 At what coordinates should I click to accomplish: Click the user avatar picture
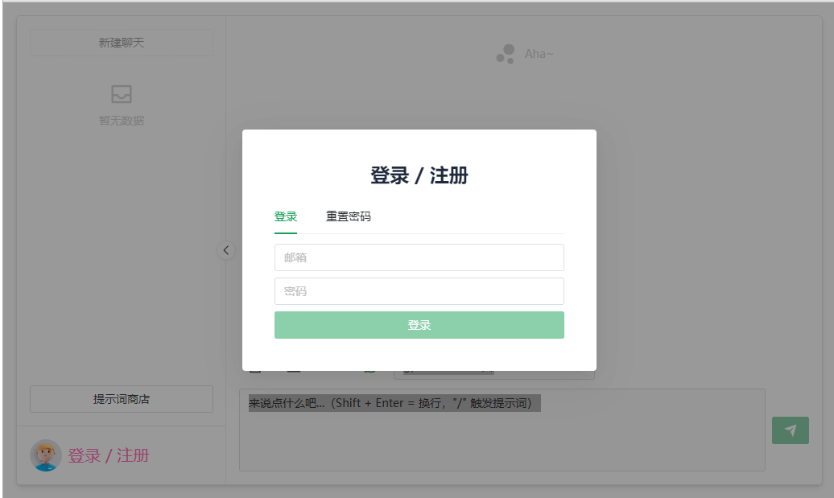pos(46,455)
